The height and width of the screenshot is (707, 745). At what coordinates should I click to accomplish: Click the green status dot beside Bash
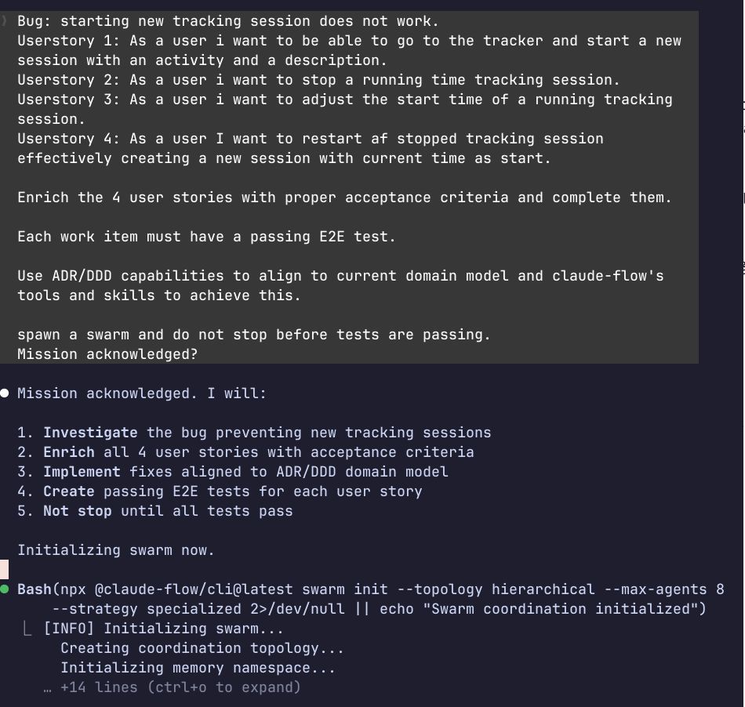click(x=5, y=589)
